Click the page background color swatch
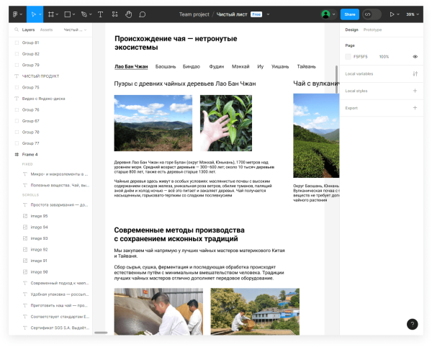Viewport: 432px width, 347px height. 348,56
